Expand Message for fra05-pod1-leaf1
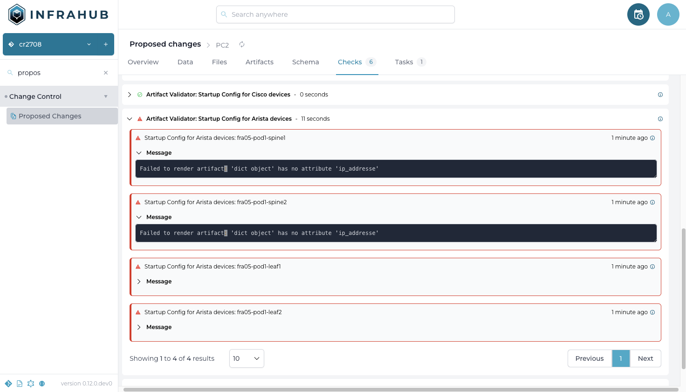Viewport: 686px width, 392px height. click(139, 282)
